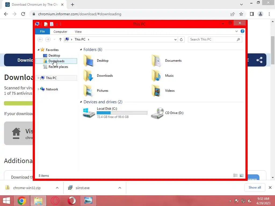Close the Chrome downloads bar
The height and width of the screenshot is (206, 275).
(x=270, y=187)
